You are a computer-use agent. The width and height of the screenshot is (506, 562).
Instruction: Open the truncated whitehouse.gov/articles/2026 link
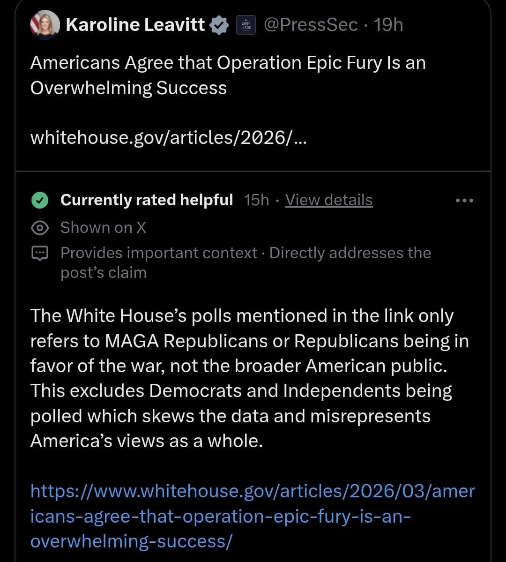pos(169,137)
